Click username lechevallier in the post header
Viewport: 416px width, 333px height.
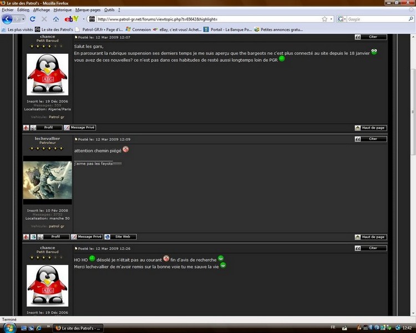[48, 138]
